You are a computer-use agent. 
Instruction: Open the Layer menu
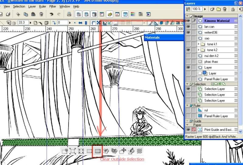32,6
